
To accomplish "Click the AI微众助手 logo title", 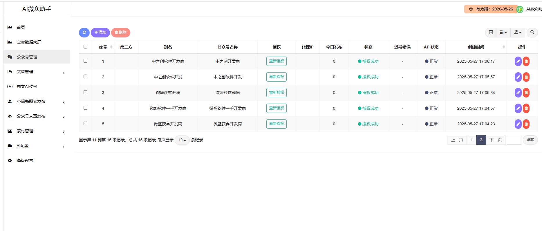I will point(37,9).
